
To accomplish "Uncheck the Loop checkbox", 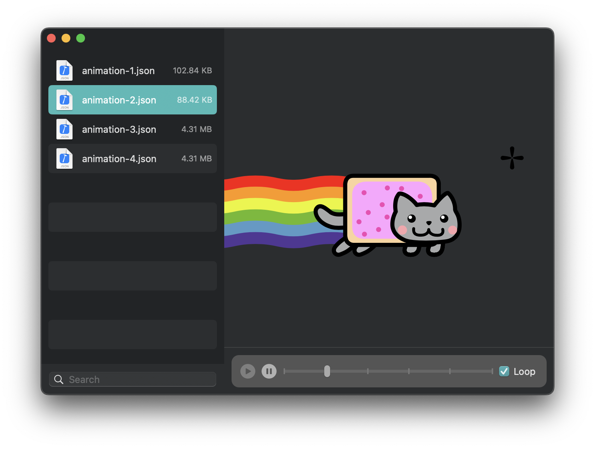I will 504,371.
